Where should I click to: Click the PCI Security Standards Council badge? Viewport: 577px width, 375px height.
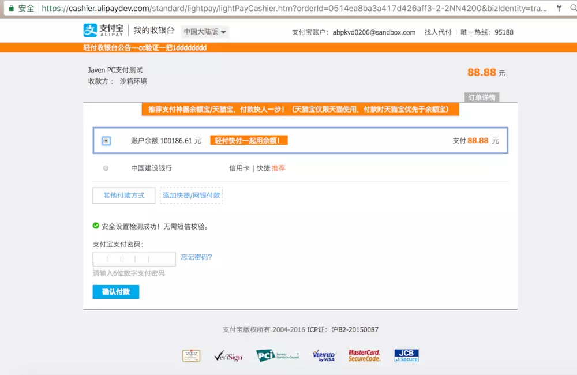point(277,355)
